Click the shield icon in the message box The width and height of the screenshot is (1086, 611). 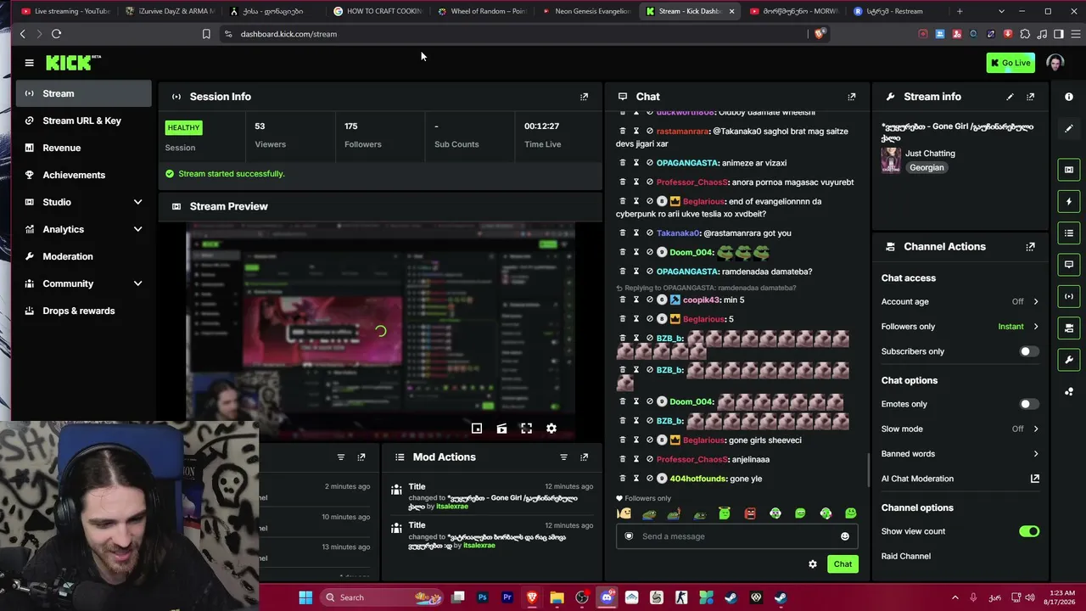[629, 536]
